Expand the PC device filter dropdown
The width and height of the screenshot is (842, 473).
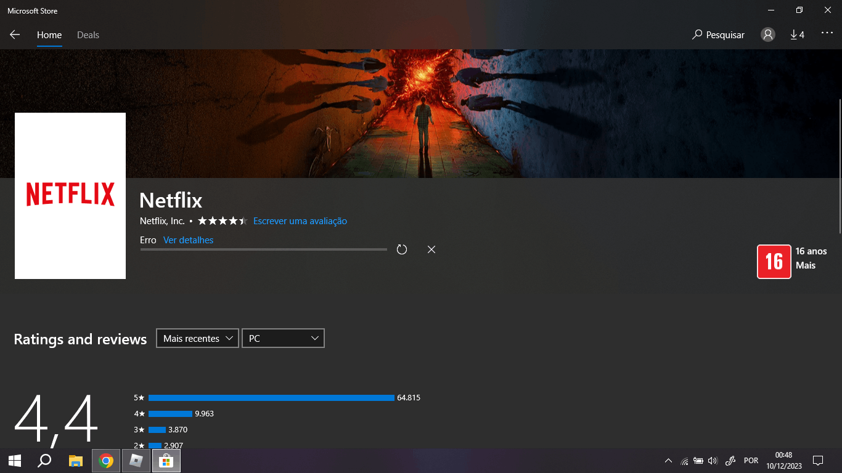283,338
